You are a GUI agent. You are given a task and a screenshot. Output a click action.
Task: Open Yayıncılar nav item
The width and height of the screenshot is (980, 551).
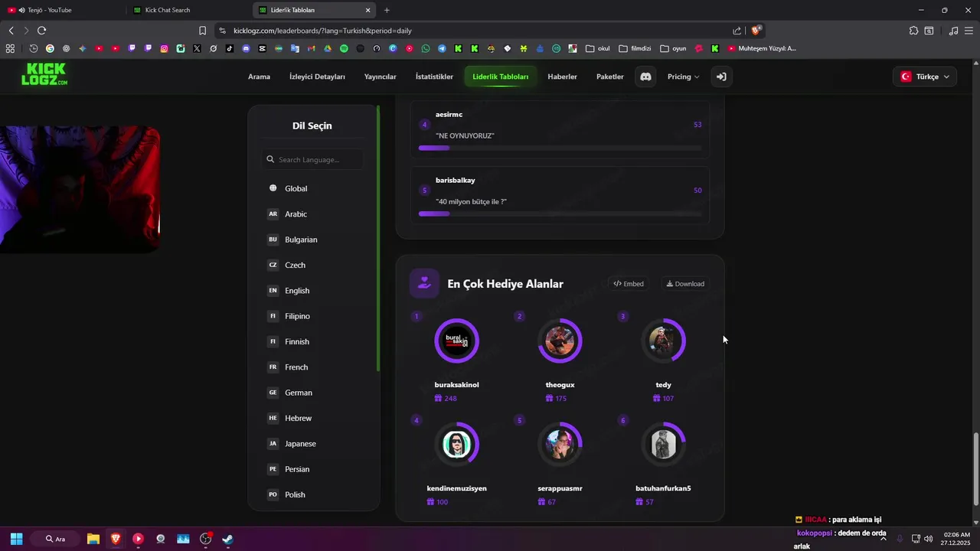381,77
